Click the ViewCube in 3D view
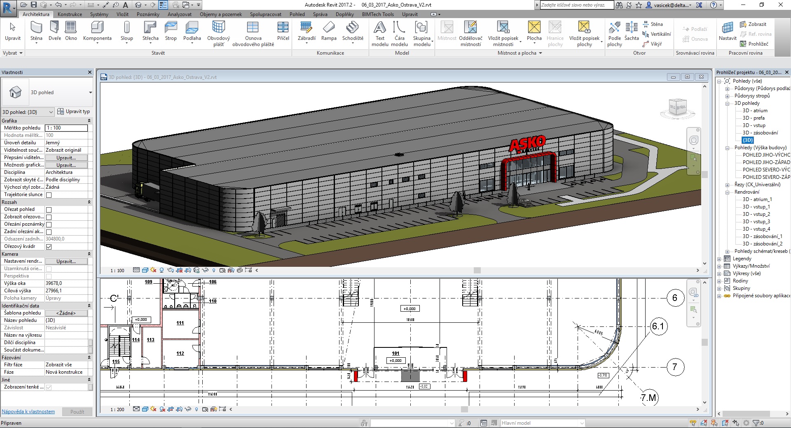 (x=678, y=107)
